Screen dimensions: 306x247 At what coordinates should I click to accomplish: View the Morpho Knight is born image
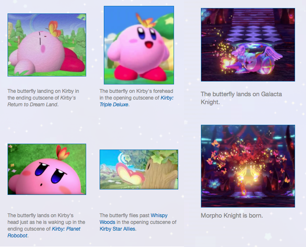point(248,166)
